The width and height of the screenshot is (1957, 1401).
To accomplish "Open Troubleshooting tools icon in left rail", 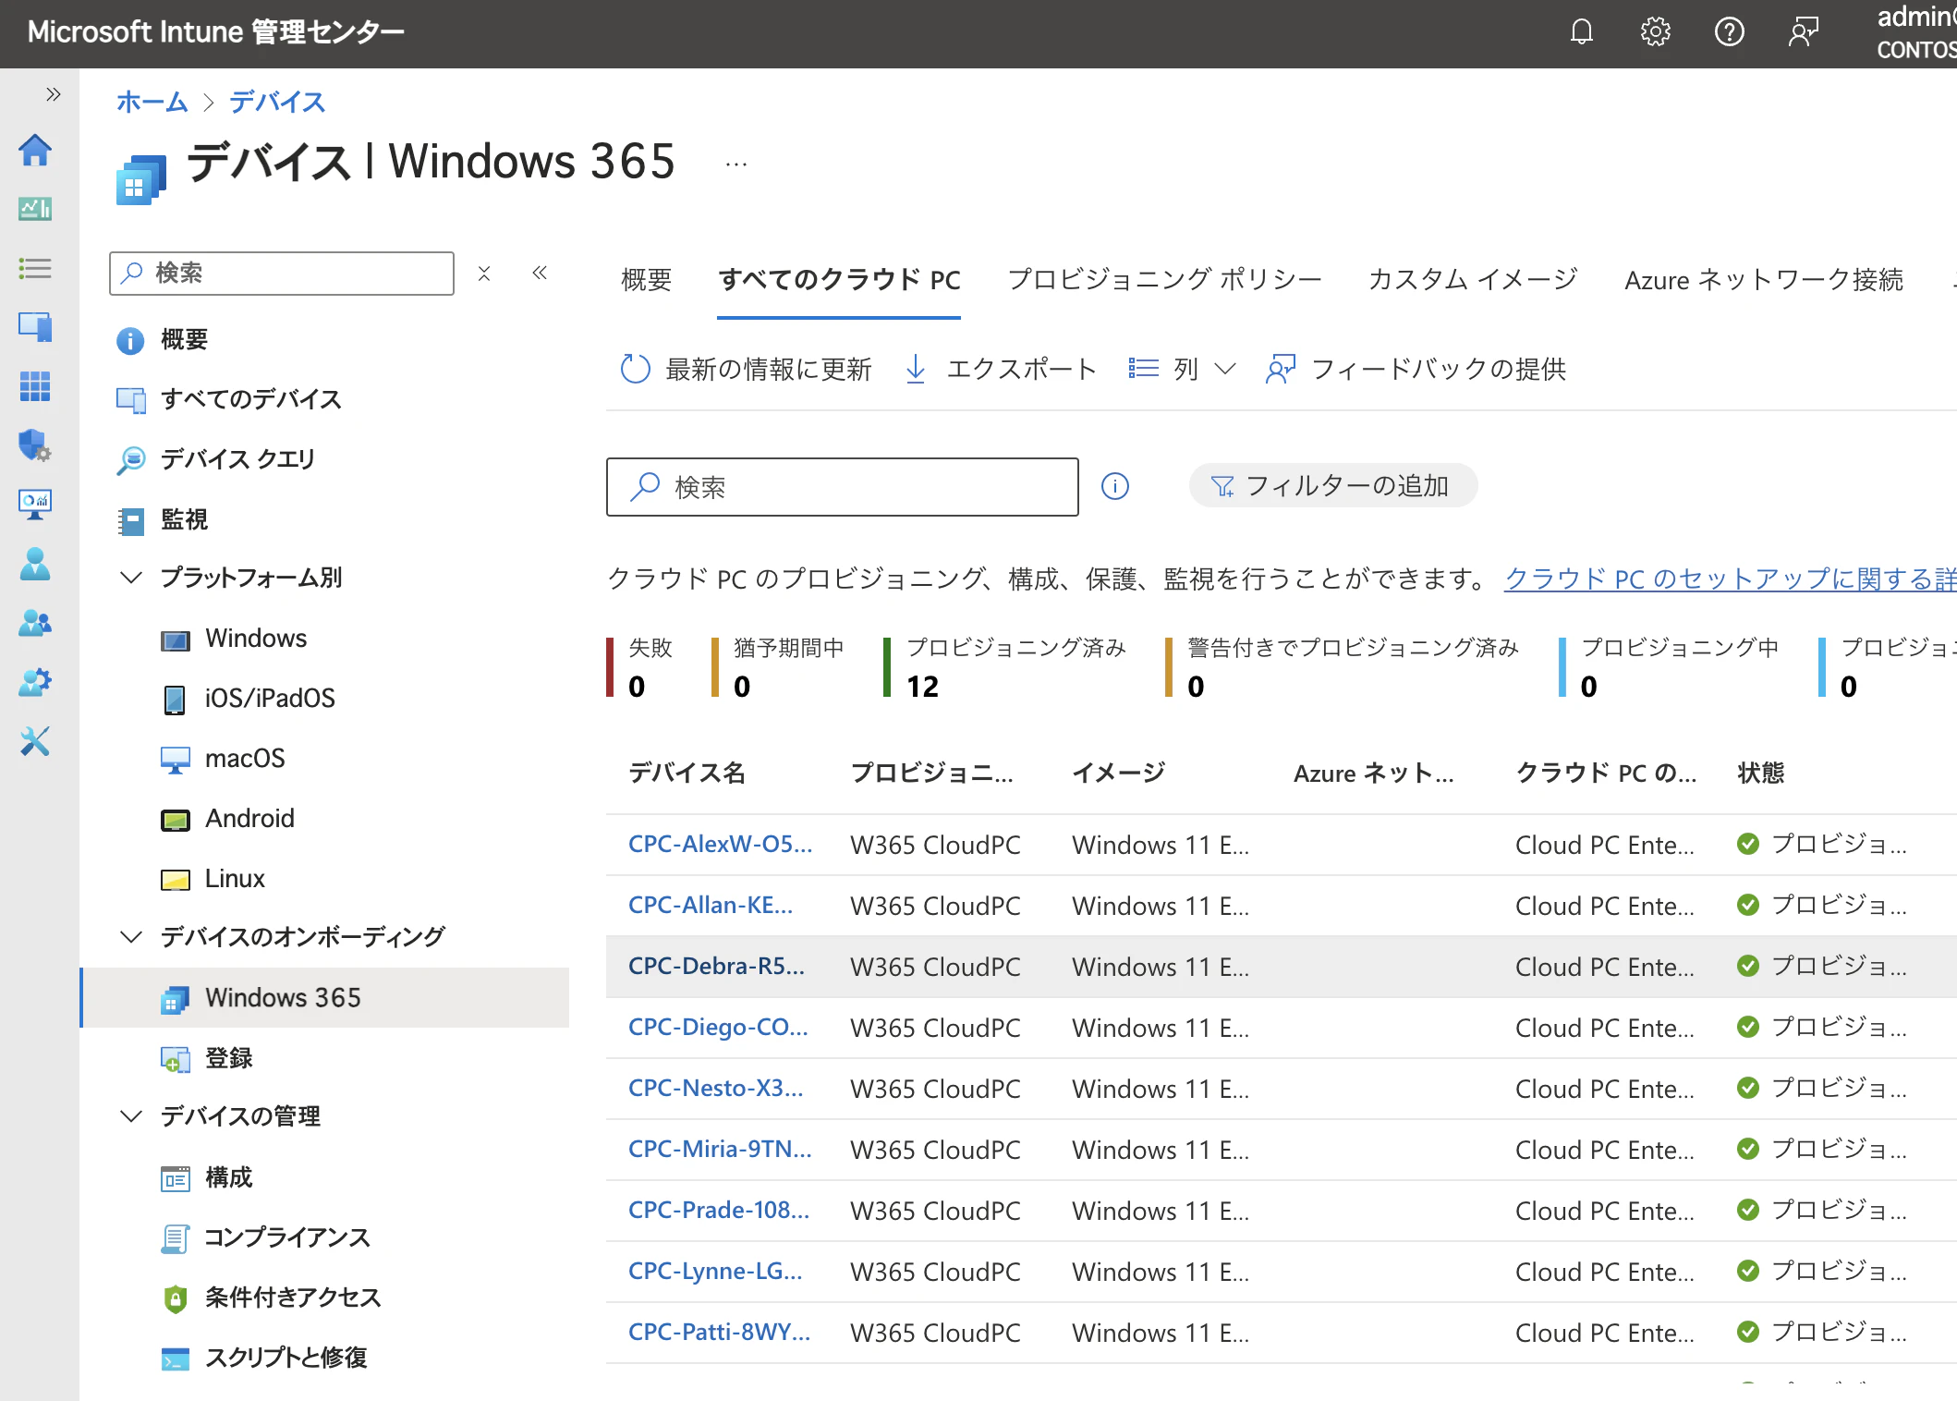I will (35, 741).
